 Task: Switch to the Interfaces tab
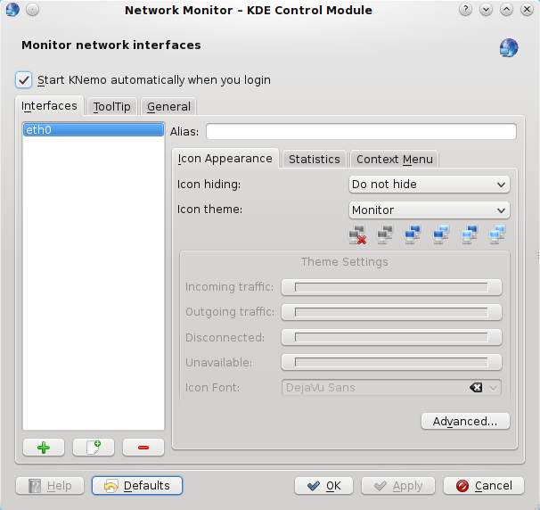click(x=49, y=106)
